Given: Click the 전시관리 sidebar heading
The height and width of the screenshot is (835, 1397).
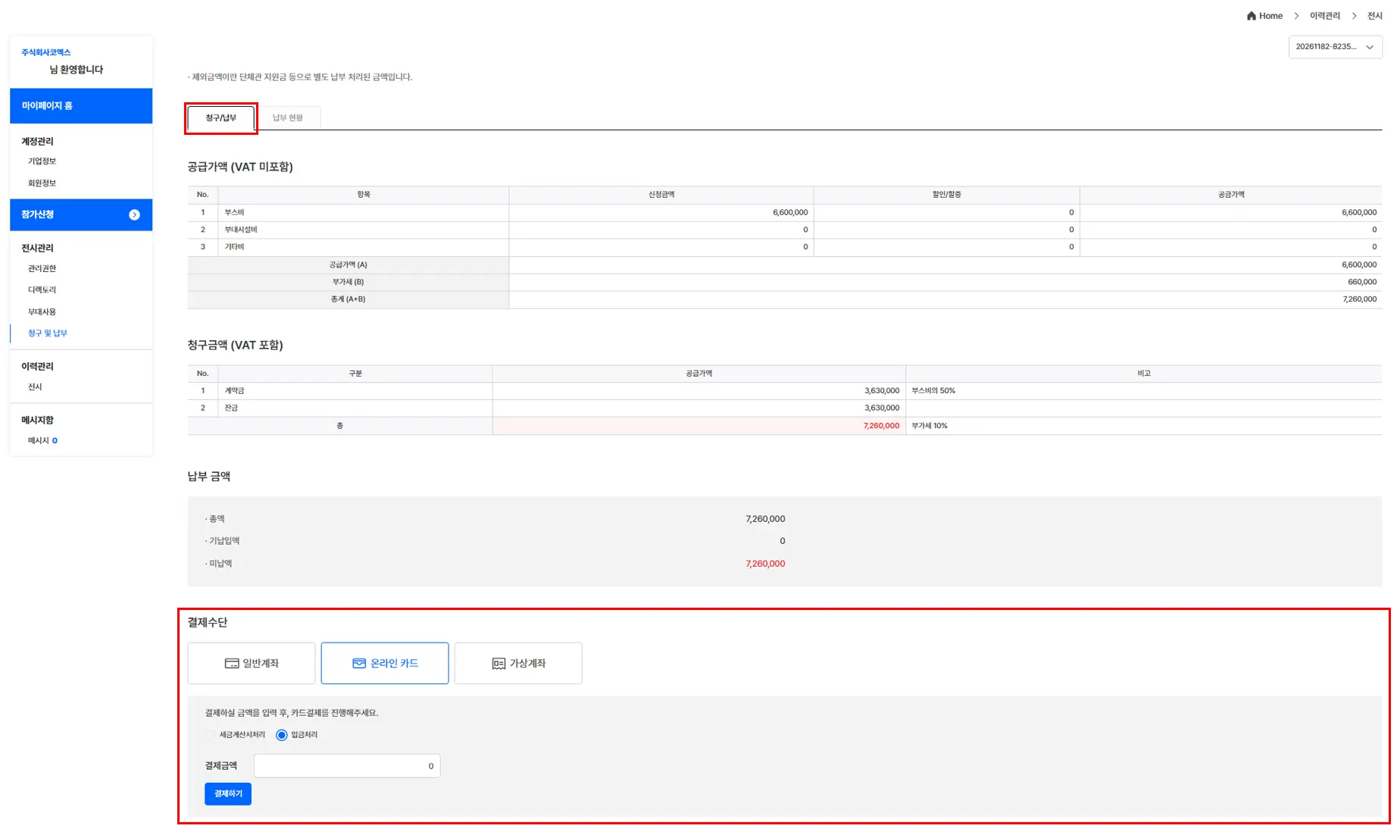Looking at the screenshot, I should (x=37, y=249).
